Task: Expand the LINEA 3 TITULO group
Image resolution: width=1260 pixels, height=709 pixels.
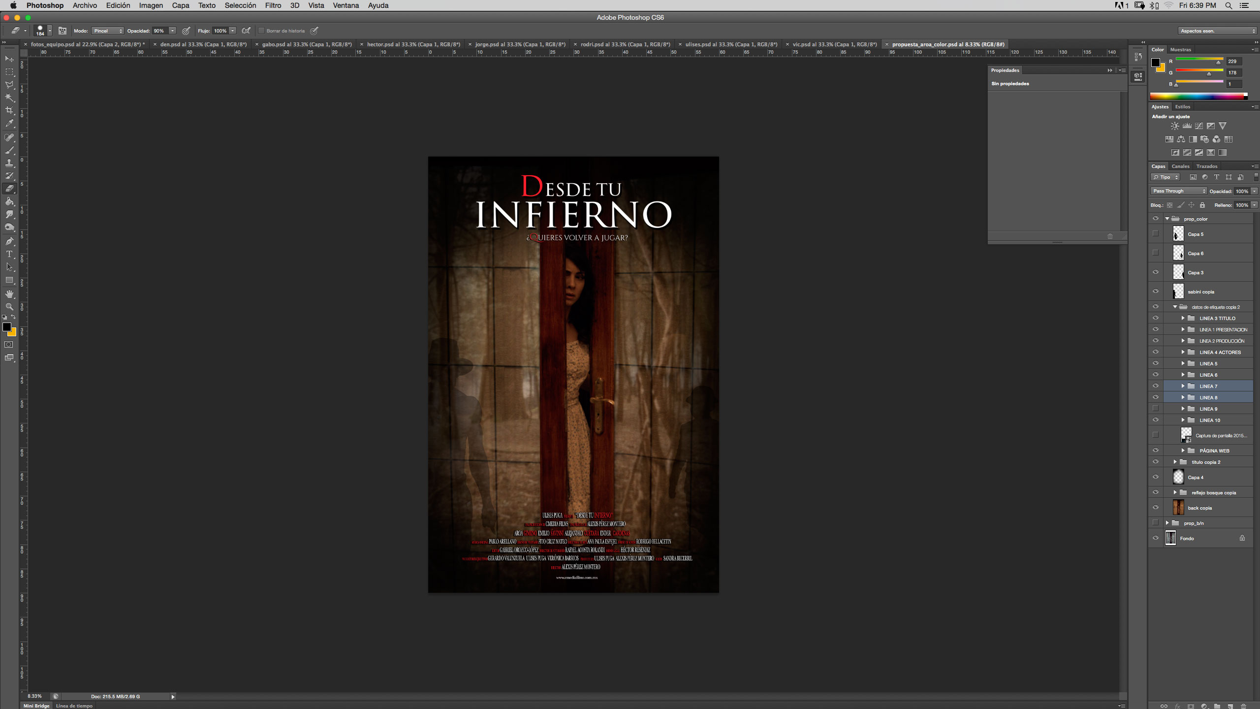Action: pos(1183,319)
